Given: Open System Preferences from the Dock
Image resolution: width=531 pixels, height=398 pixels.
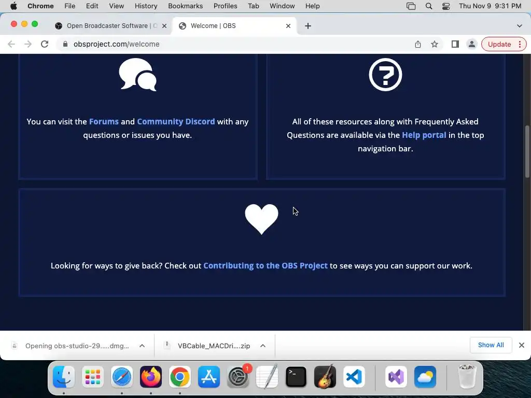Looking at the screenshot, I should [238, 377].
